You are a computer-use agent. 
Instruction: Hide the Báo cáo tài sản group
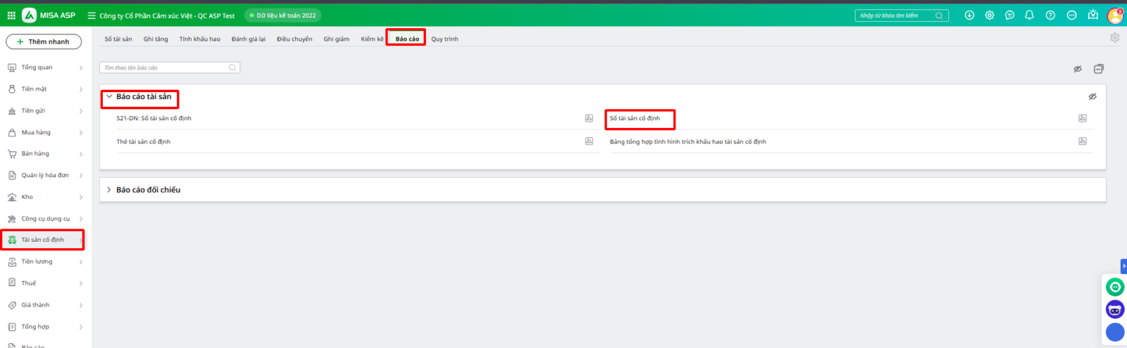click(1092, 96)
